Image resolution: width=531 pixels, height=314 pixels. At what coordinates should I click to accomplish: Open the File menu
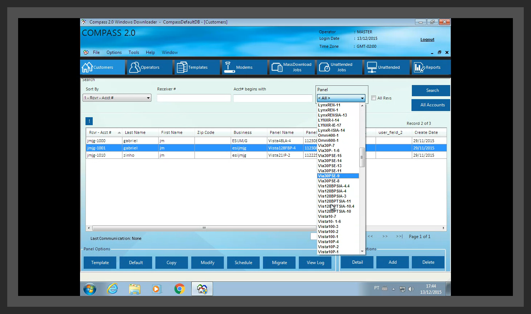tap(96, 52)
